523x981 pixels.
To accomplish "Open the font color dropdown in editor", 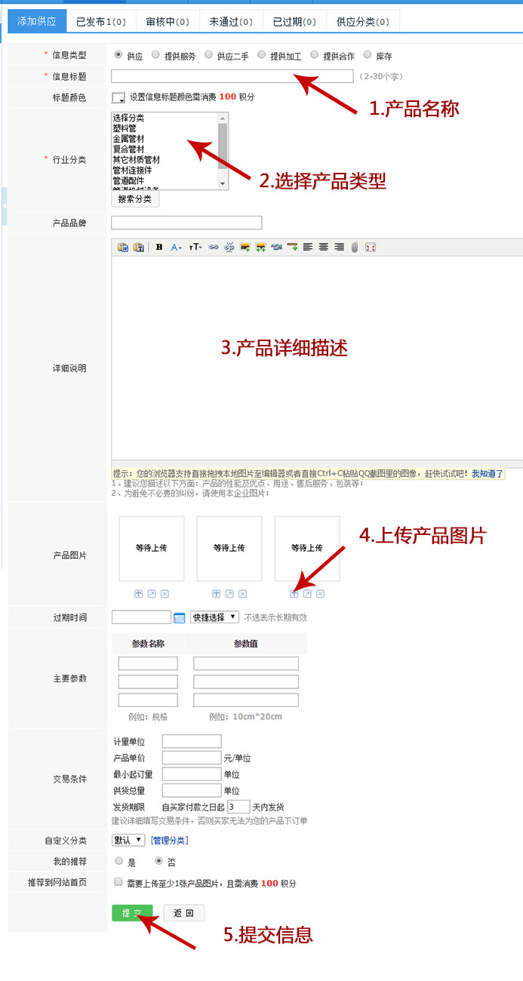I will tap(177, 247).
